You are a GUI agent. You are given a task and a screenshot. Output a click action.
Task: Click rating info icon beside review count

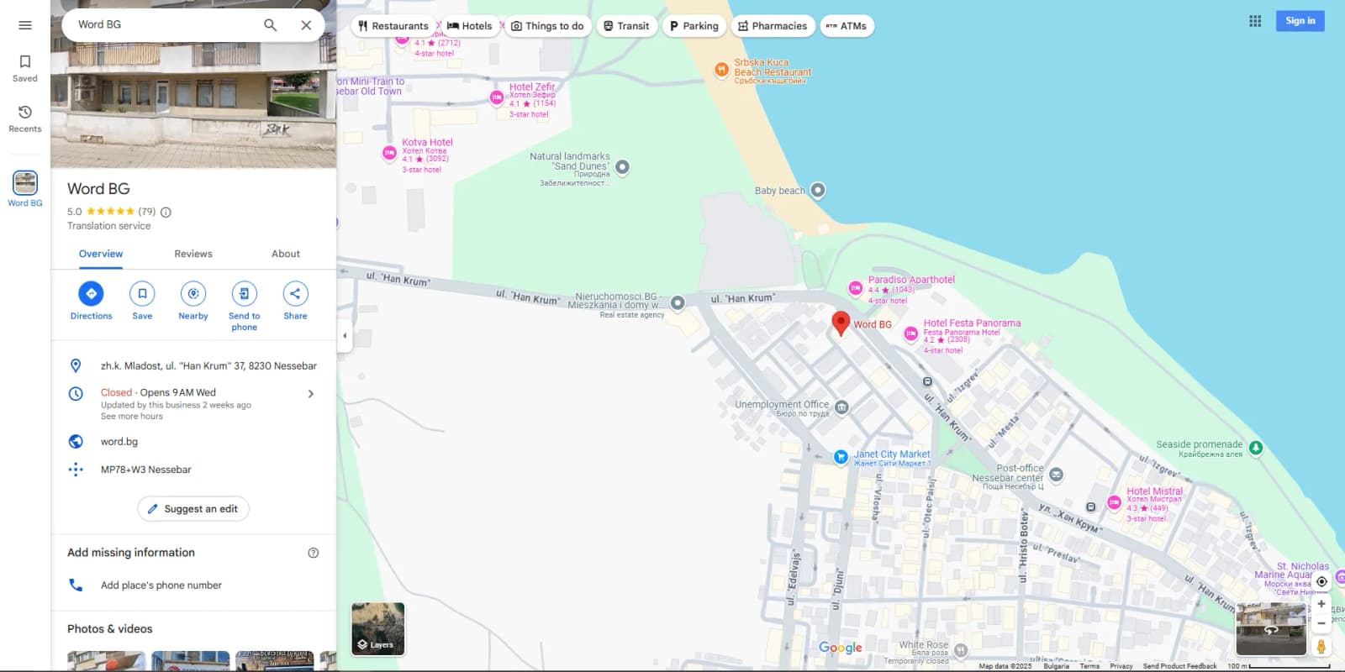[166, 213]
